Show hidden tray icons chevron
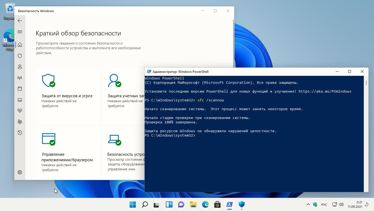The height and width of the screenshot is (211, 374). pyautogui.click(x=308, y=204)
